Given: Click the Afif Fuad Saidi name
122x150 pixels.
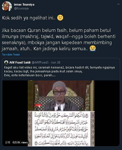Looking at the screenshot, I should point(20,62).
